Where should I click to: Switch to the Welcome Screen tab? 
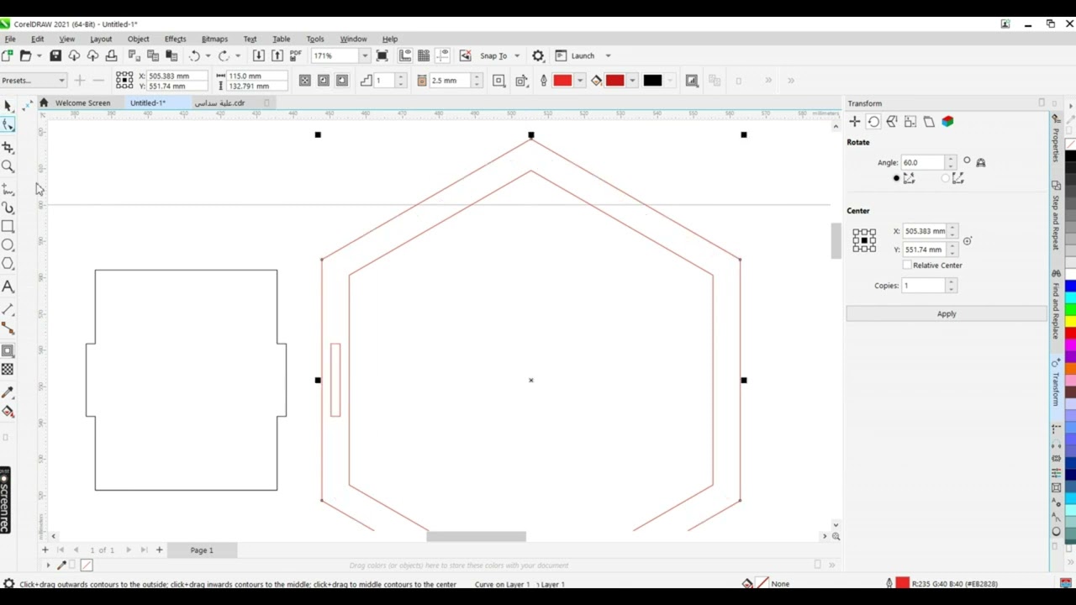(x=82, y=103)
